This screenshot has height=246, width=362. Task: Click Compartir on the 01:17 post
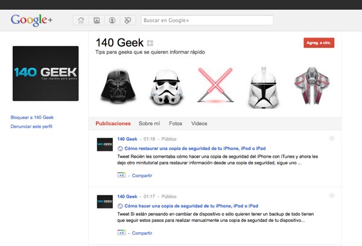coord(142,233)
